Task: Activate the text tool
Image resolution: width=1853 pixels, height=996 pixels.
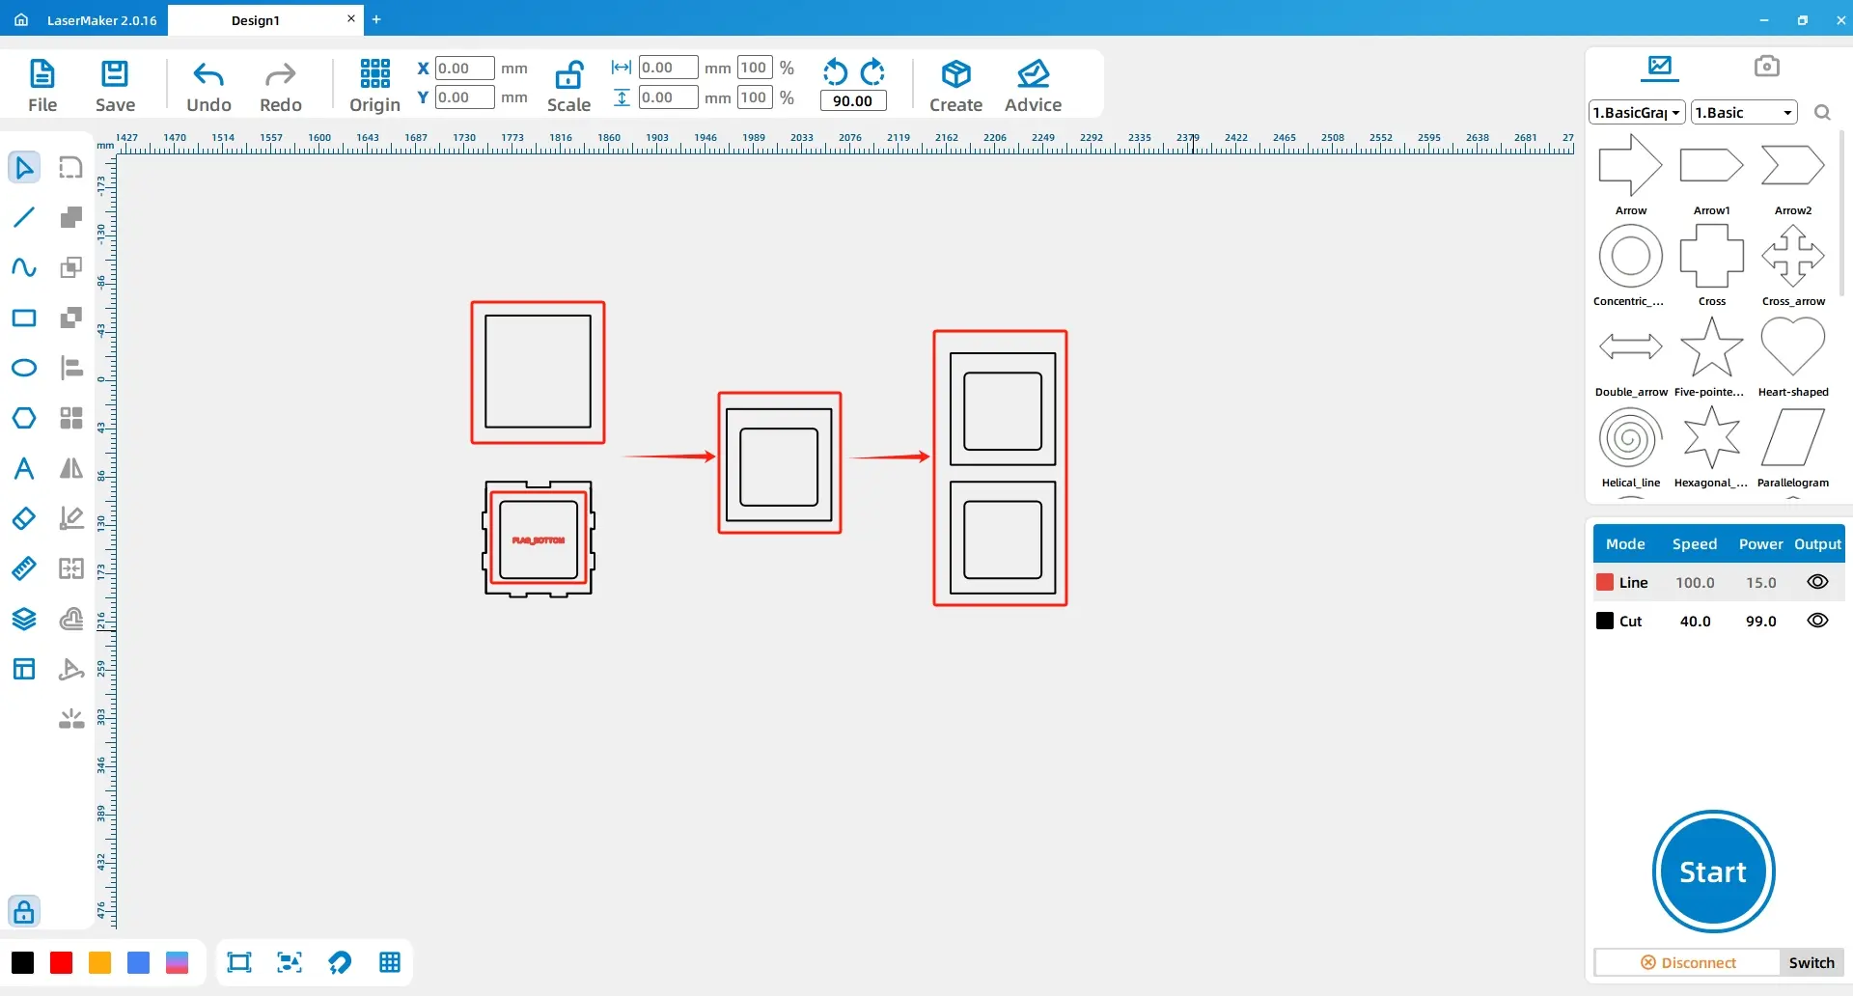Action: [24, 468]
